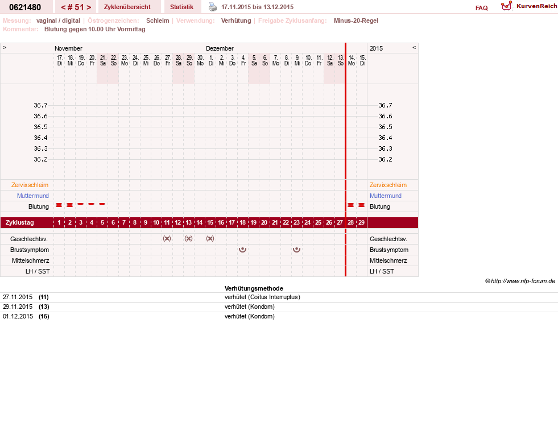558x447 pixels.
Task: Click date range 17.11.2015 bis 13.12.2015
Action: click(257, 7)
